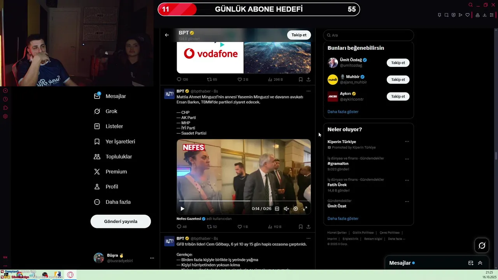Open Opera sidebar settings gear

pyautogui.click(x=5, y=116)
